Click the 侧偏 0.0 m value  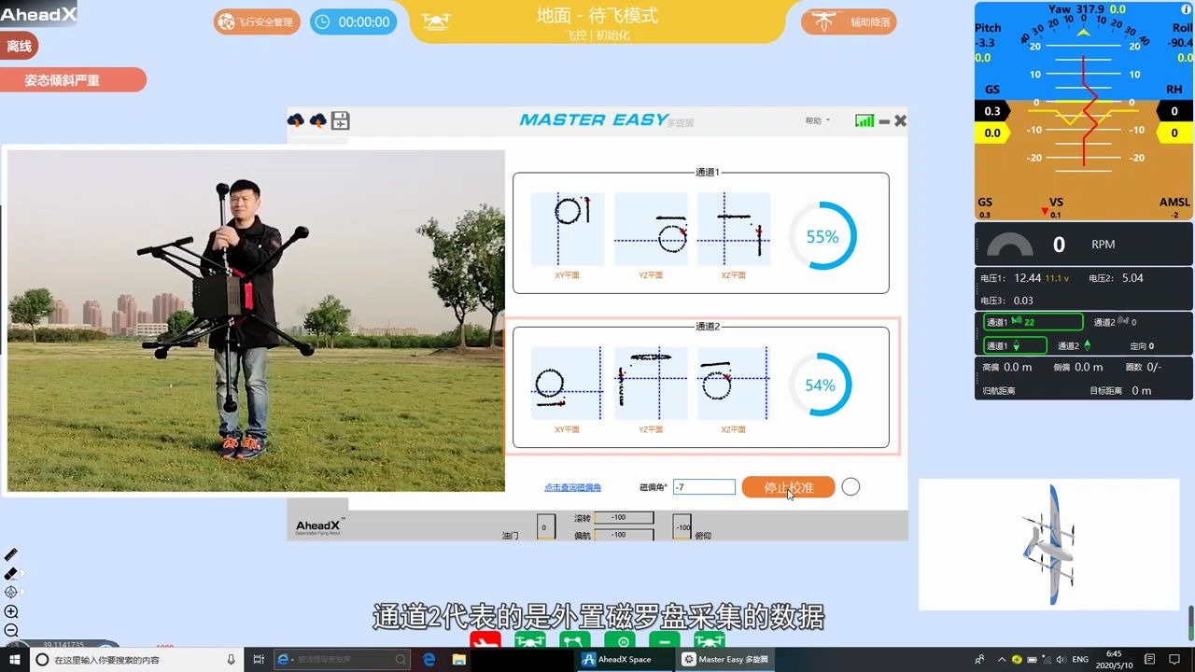pyautogui.click(x=1089, y=367)
